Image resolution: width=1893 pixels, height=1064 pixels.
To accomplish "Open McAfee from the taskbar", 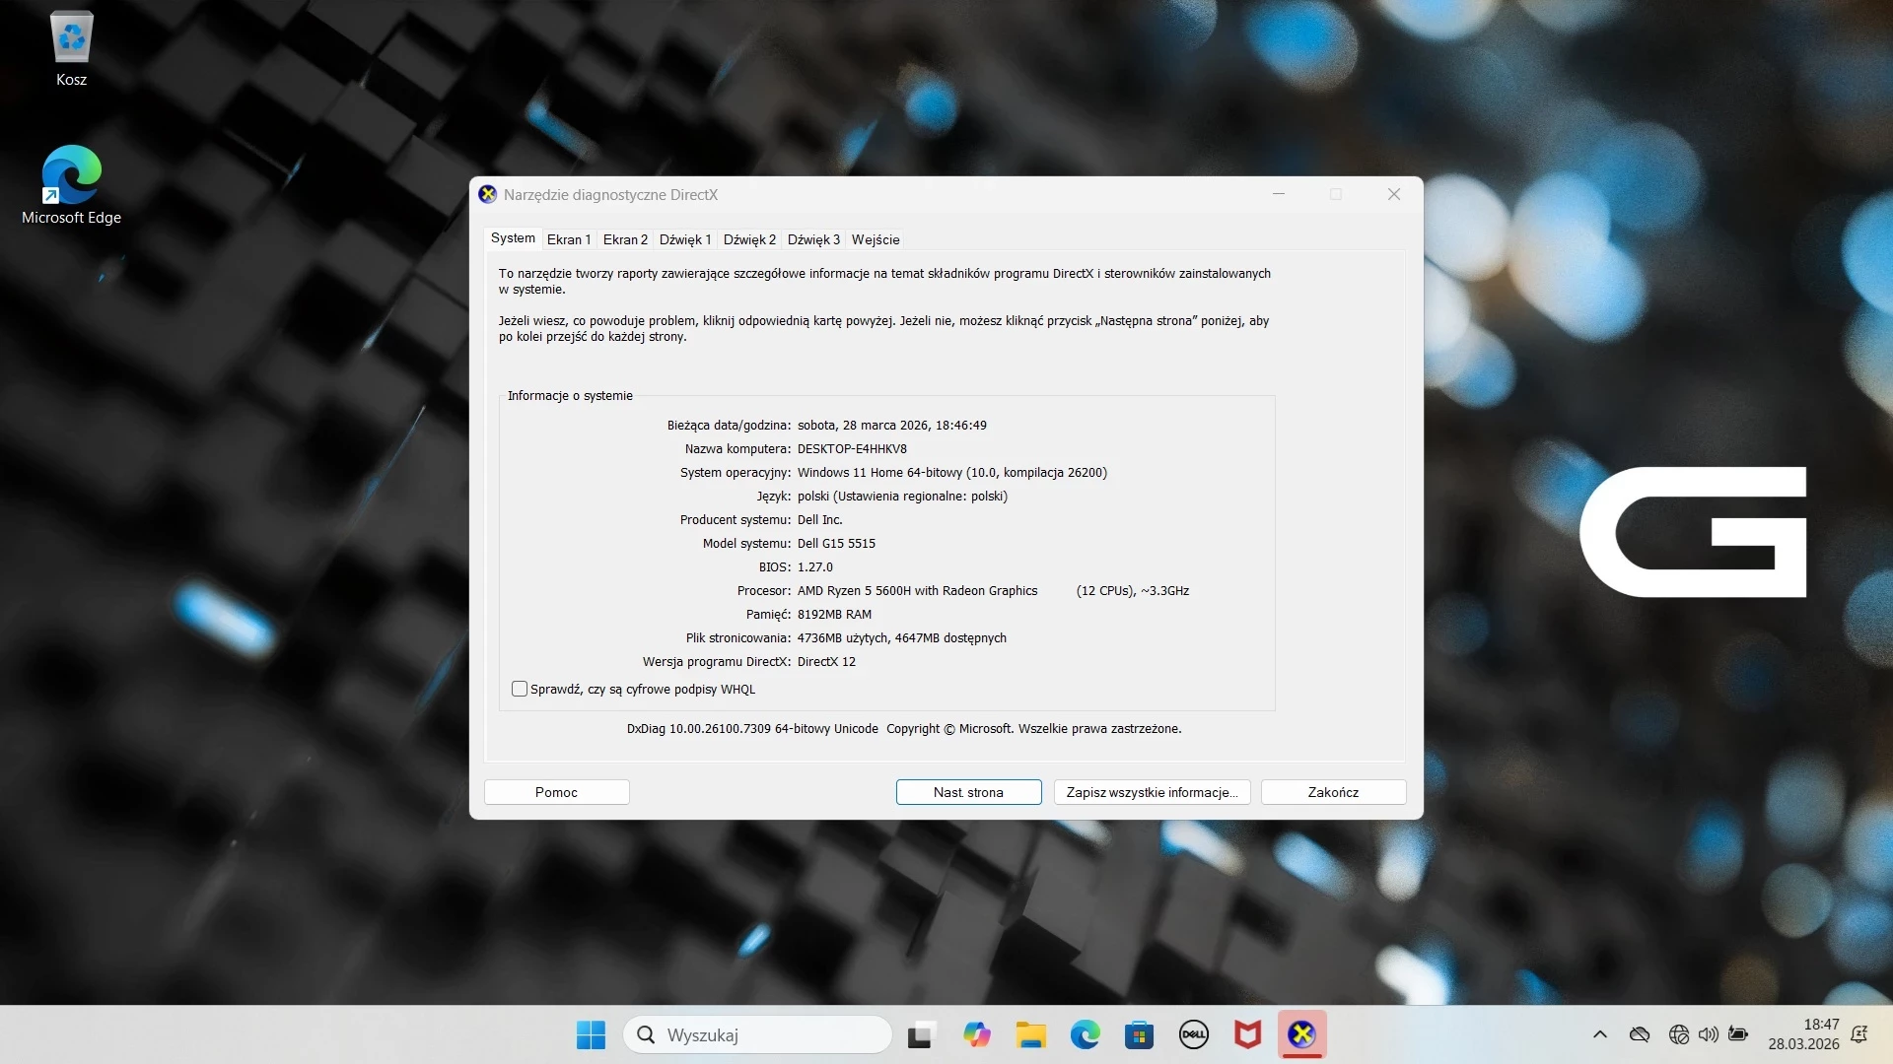I will click(1247, 1034).
